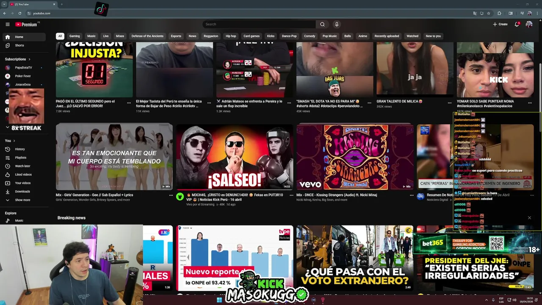The width and height of the screenshot is (542, 305).
Task: Play the Girls' Generation Gee mix thumbnail
Action: pyautogui.click(x=114, y=157)
